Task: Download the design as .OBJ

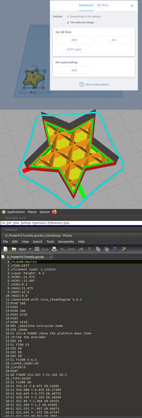Action: coord(74,40)
